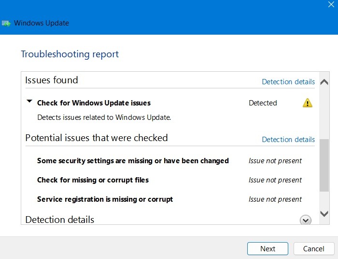Viewport: 338px width, 259px height.
Task: Click 'Issue not present' for service registration row
Action: coord(275,199)
